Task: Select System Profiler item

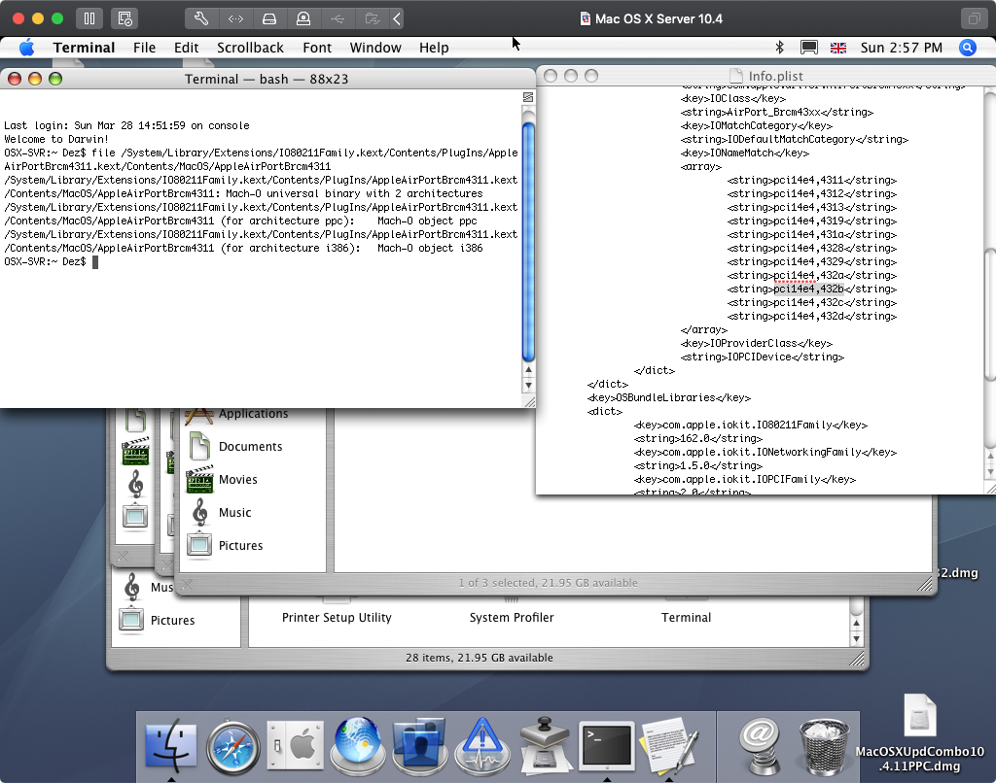Action: 512,618
